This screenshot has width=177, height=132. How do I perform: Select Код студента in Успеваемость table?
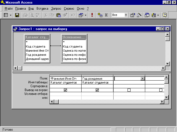(72, 46)
